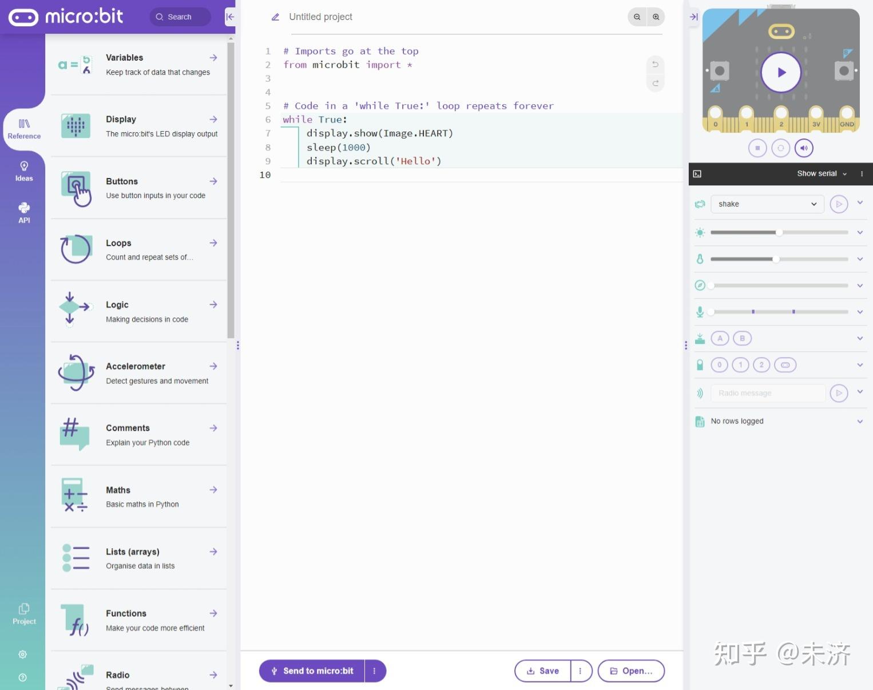The width and height of the screenshot is (873, 690).
Task: Open the settings gear in sidebar
Action: pos(23,655)
